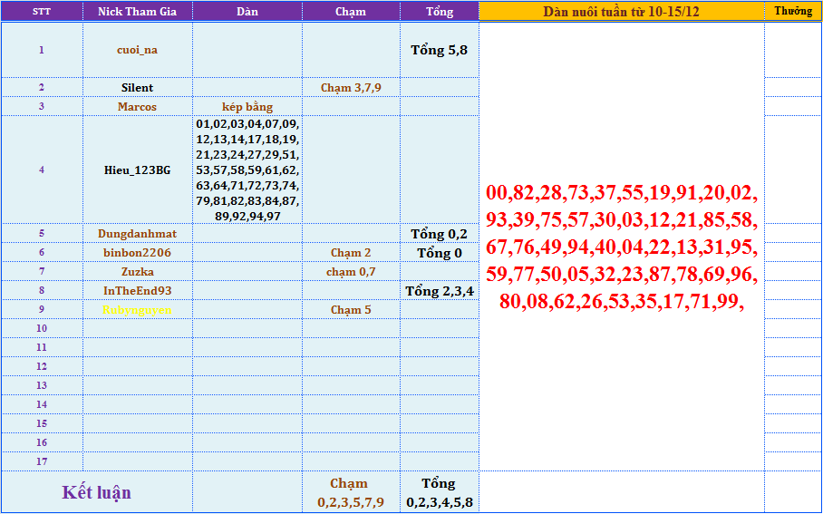This screenshot has width=823, height=514.
Task: Click the Tổng 2,3,4 cell
Action: [440, 291]
